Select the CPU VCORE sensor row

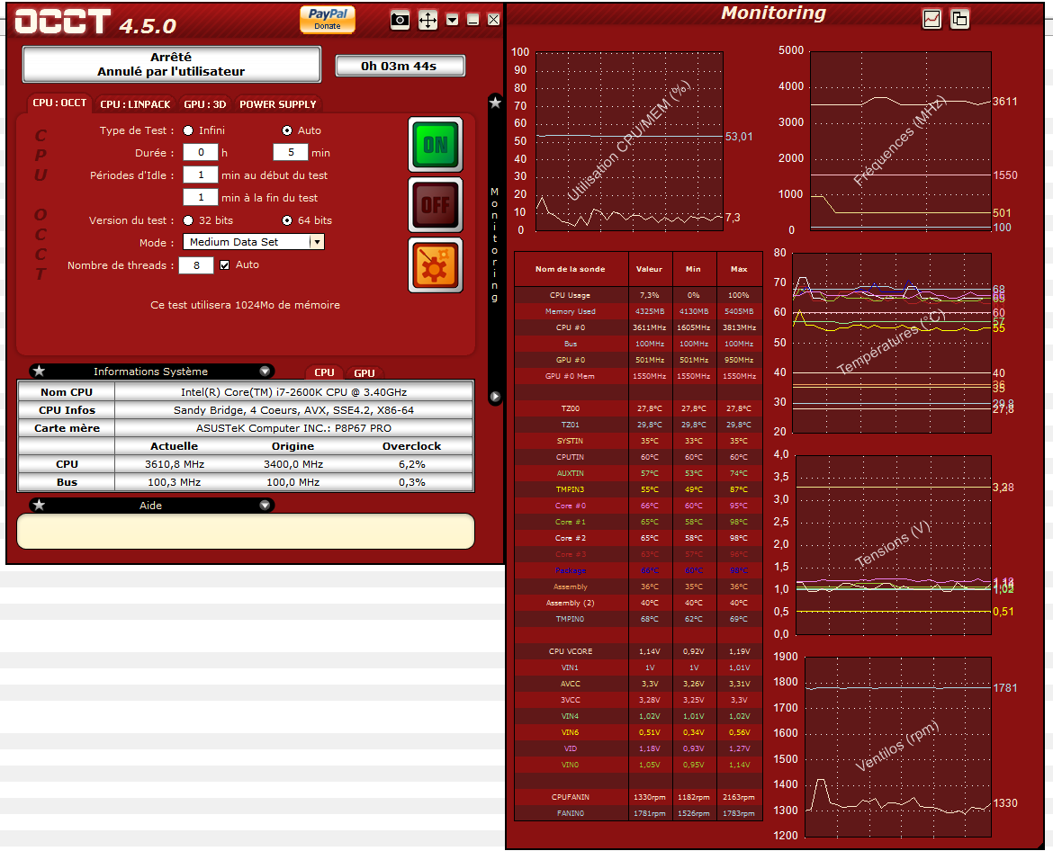coord(639,651)
